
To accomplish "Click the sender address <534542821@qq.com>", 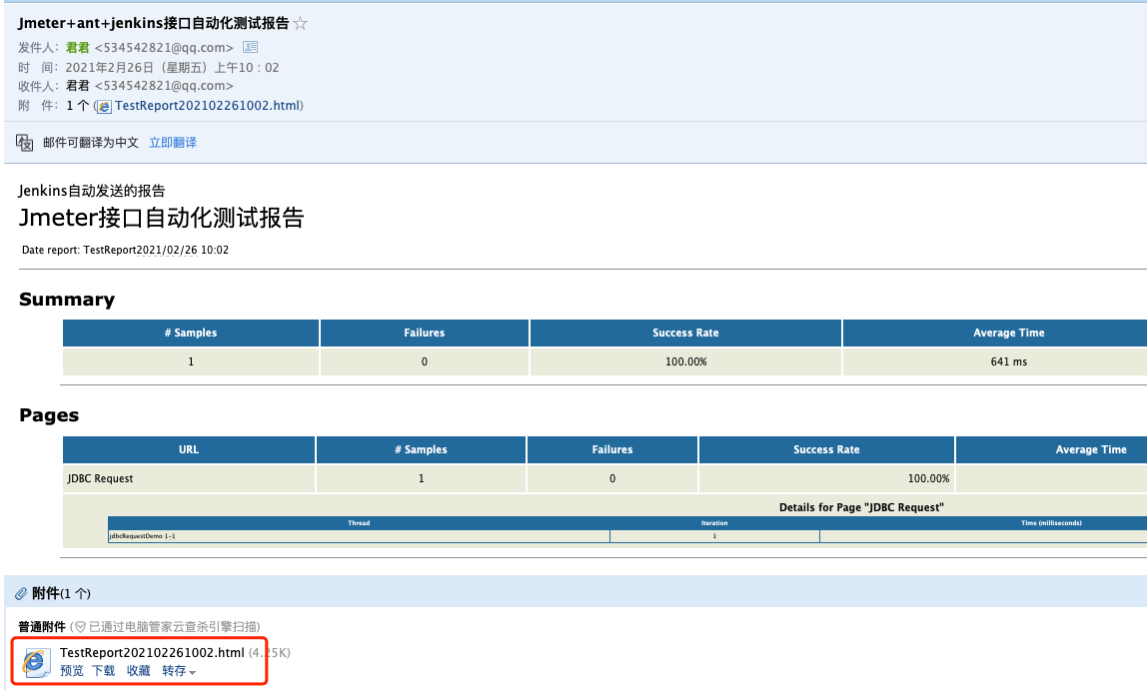I will (164, 48).
